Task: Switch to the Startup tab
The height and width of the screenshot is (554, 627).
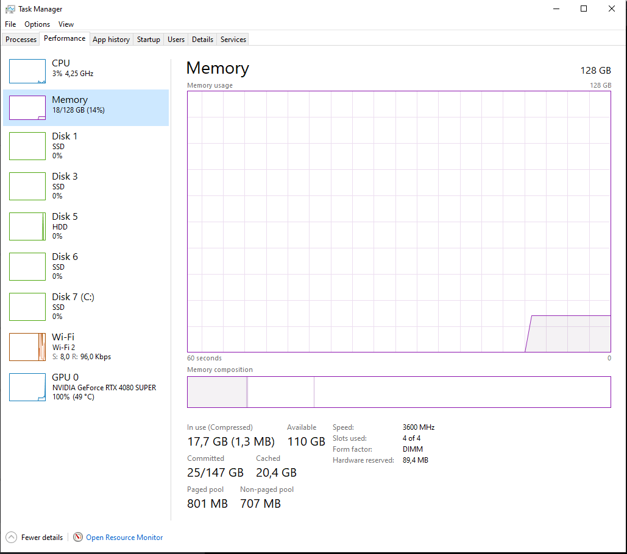Action: point(148,40)
